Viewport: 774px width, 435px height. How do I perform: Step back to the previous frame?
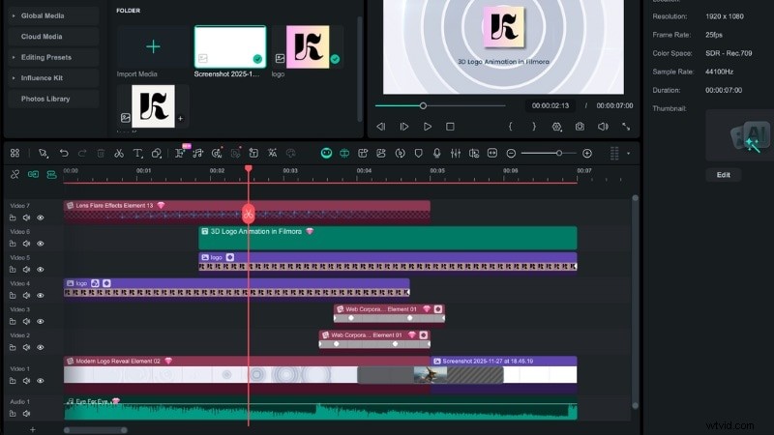[x=380, y=127]
